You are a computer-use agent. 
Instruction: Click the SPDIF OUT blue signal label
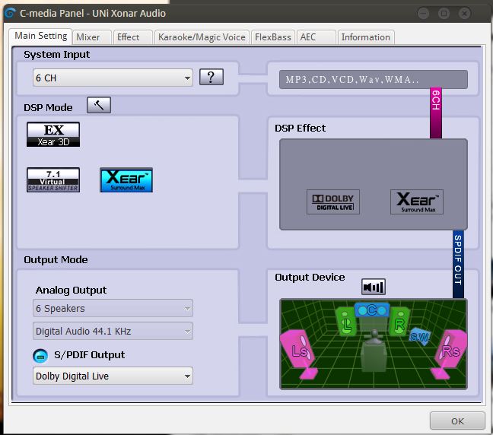[x=458, y=264]
